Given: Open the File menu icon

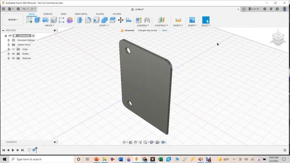Looking at the screenshot, I should click(x=10, y=9).
